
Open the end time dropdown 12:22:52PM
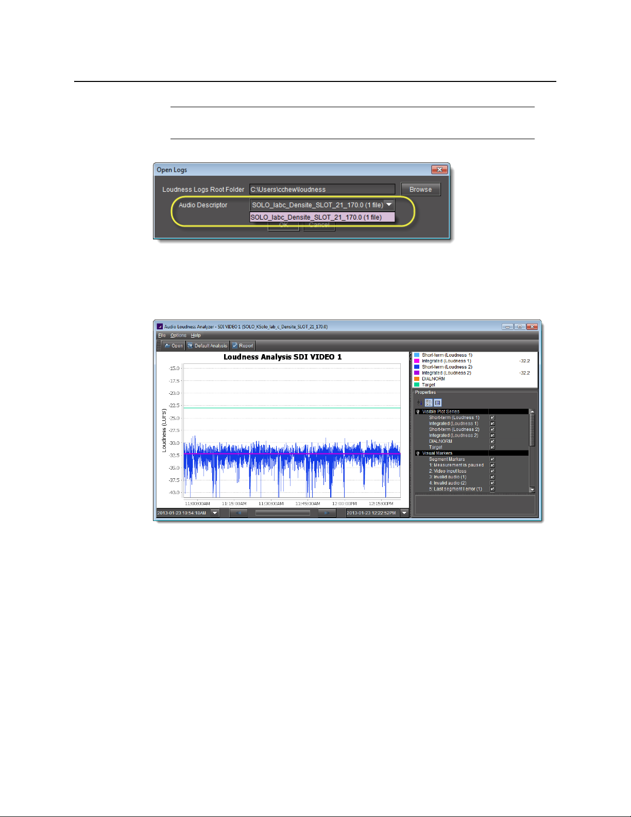pyautogui.click(x=404, y=513)
